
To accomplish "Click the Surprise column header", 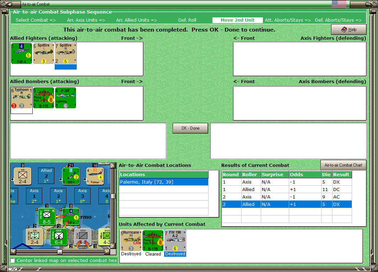I will [275, 174].
